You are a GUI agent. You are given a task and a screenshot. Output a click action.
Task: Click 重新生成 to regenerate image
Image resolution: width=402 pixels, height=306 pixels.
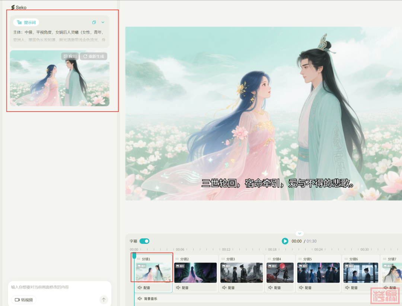pyautogui.click(x=93, y=57)
